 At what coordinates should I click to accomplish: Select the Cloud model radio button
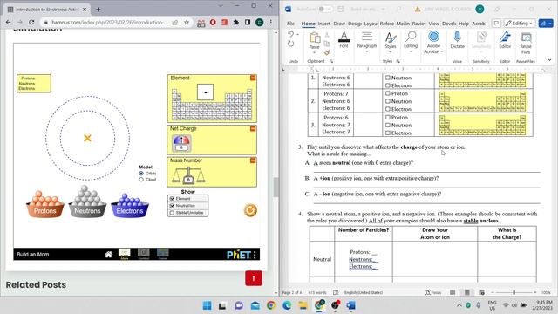click(x=141, y=180)
